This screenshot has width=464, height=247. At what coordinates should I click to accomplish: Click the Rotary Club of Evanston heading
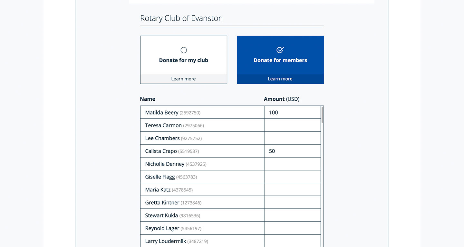[181, 18]
